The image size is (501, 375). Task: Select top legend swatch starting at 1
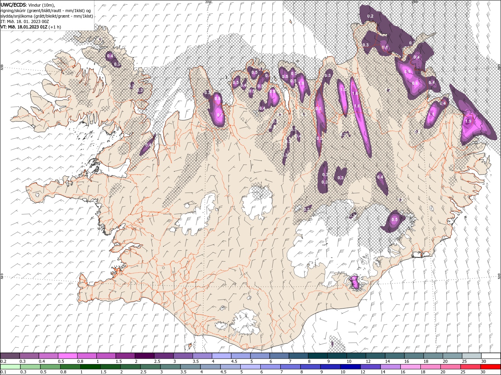click(x=106, y=356)
